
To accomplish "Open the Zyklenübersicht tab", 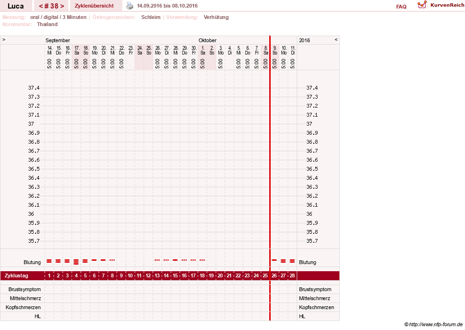I will pyautogui.click(x=94, y=6).
